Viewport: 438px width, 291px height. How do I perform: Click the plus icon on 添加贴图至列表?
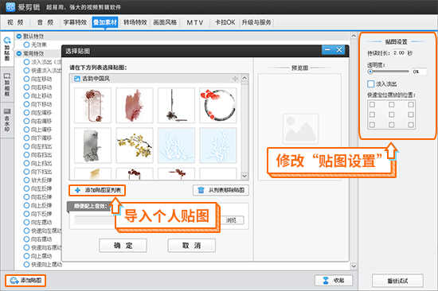click(x=78, y=190)
